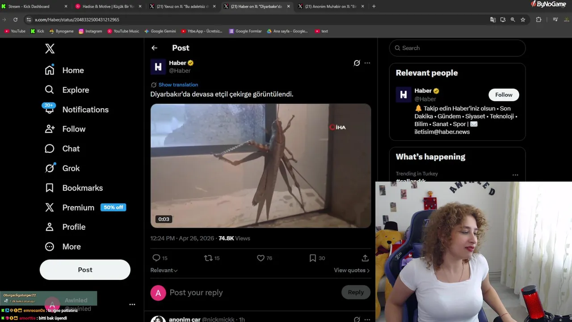The width and height of the screenshot is (572, 322).
Task: Open YouTube Music bookmark
Action: [123, 31]
